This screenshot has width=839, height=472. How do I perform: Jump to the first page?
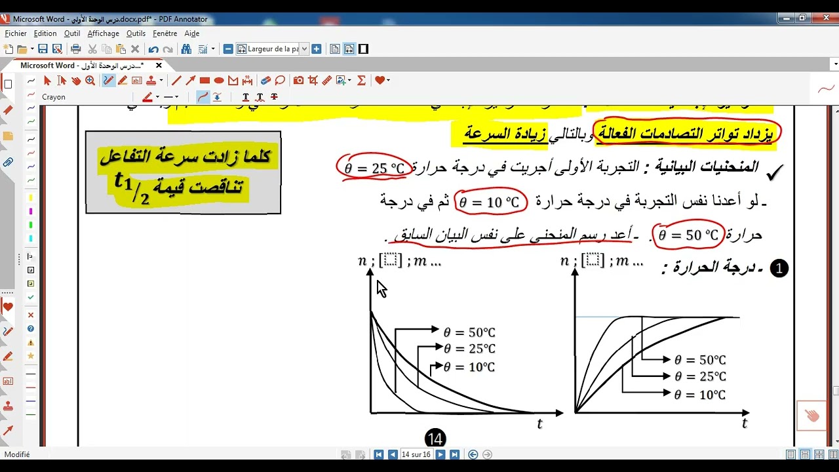pos(378,454)
